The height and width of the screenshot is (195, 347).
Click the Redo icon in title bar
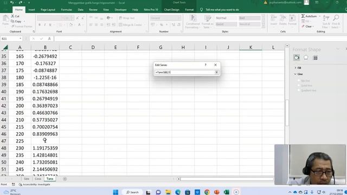(x=20, y=3)
